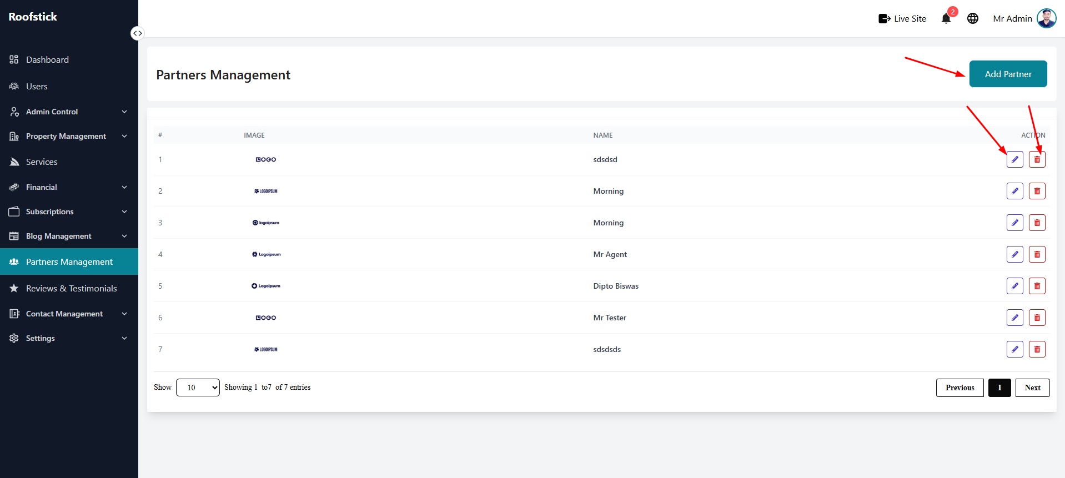
Task: Open the Live Site link
Action: point(902,18)
